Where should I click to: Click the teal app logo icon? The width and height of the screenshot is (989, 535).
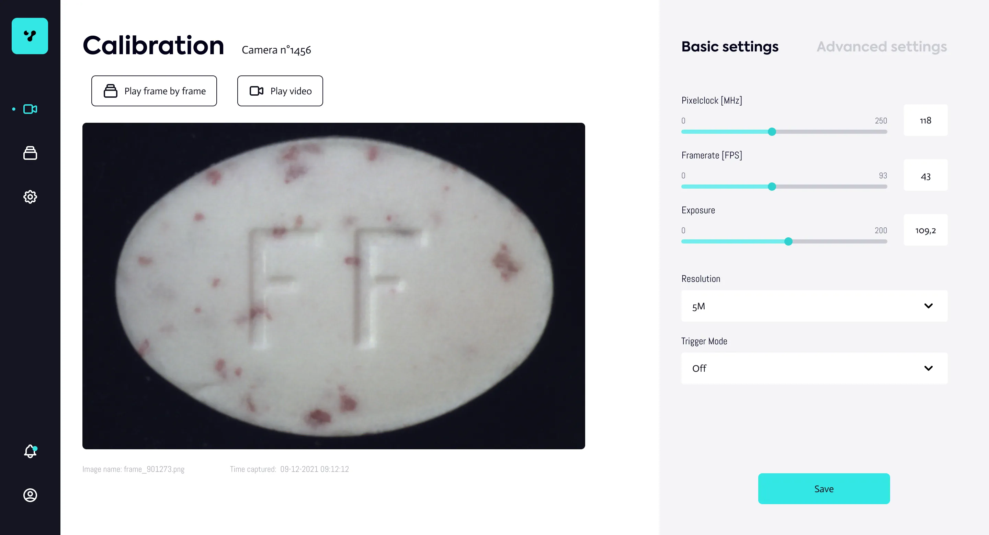click(x=30, y=36)
